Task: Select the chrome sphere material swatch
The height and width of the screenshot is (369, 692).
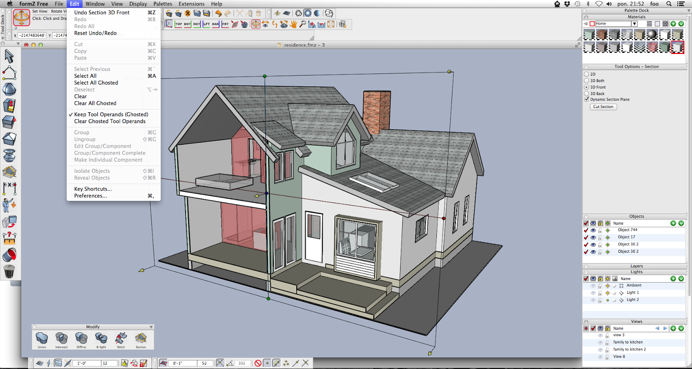Action: click(652, 34)
